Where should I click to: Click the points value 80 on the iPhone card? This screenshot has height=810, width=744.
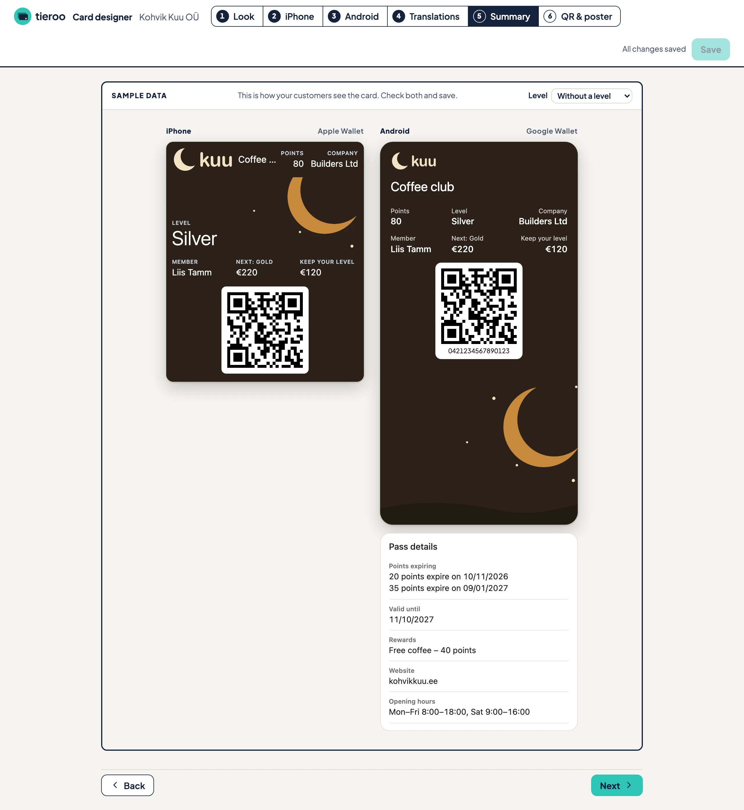[x=298, y=164]
